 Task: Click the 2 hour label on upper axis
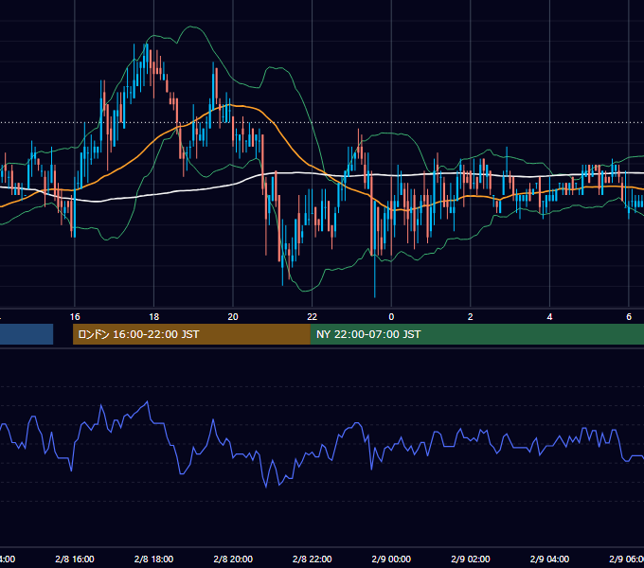click(471, 317)
